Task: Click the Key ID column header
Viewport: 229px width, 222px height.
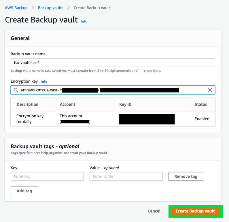Action: click(125, 104)
